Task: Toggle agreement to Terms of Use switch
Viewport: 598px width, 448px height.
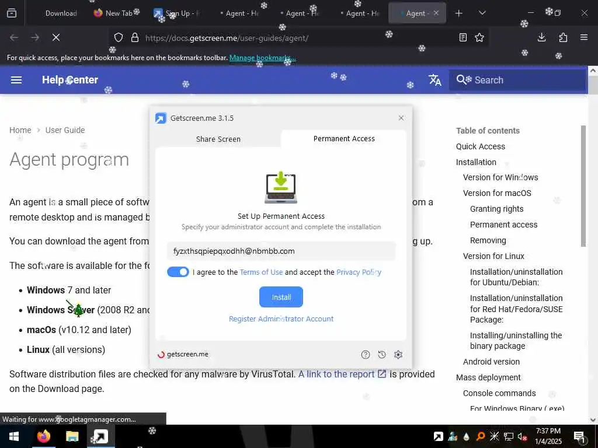Action: coord(178,272)
